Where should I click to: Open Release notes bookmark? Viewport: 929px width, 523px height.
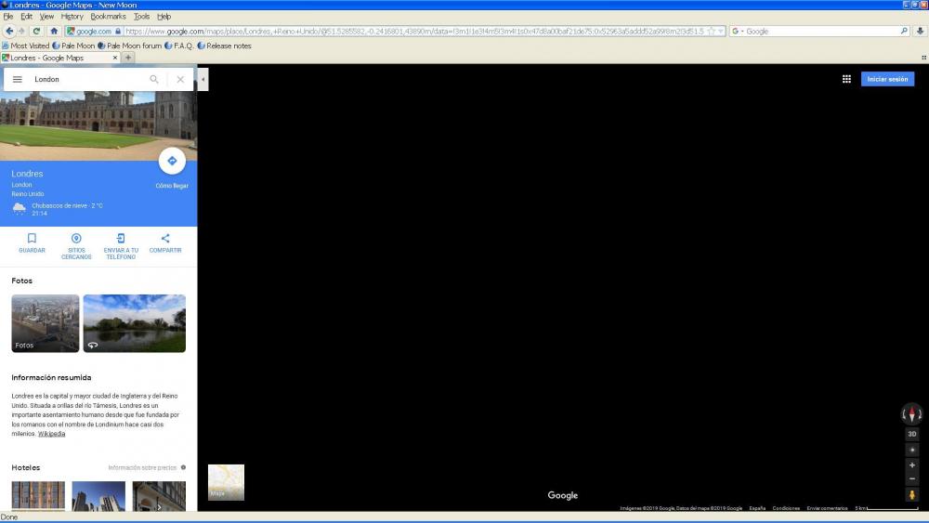point(225,46)
